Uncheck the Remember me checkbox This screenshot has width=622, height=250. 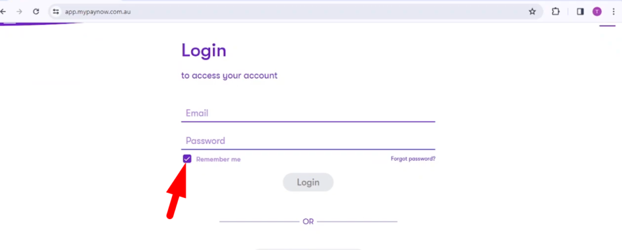coord(187,159)
